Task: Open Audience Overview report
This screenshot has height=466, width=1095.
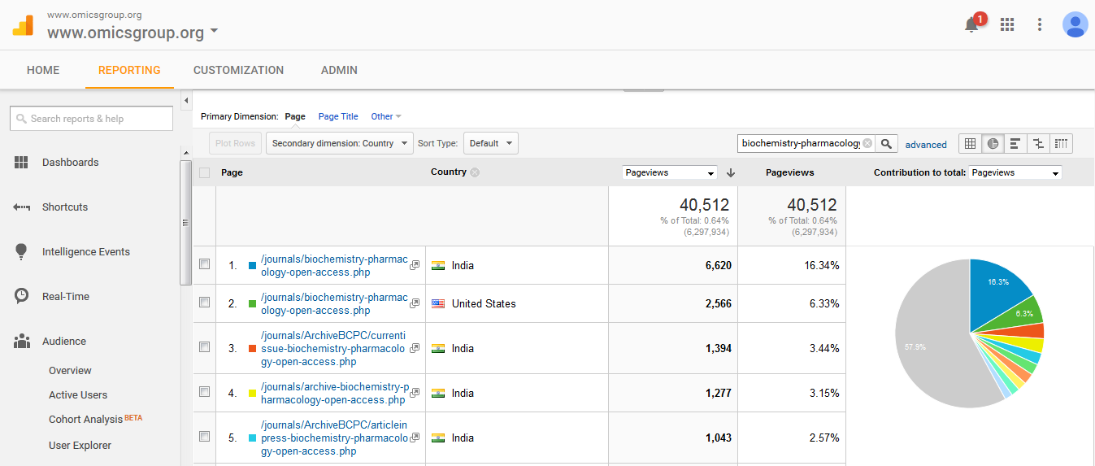Action: [x=70, y=371]
